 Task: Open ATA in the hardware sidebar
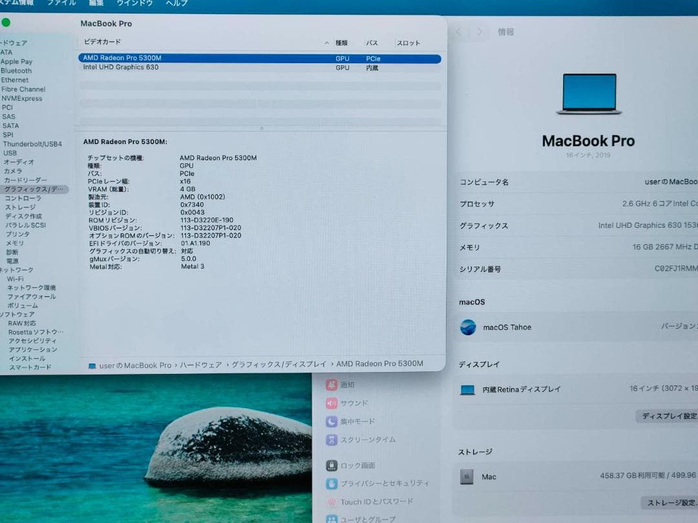pyautogui.click(x=6, y=52)
